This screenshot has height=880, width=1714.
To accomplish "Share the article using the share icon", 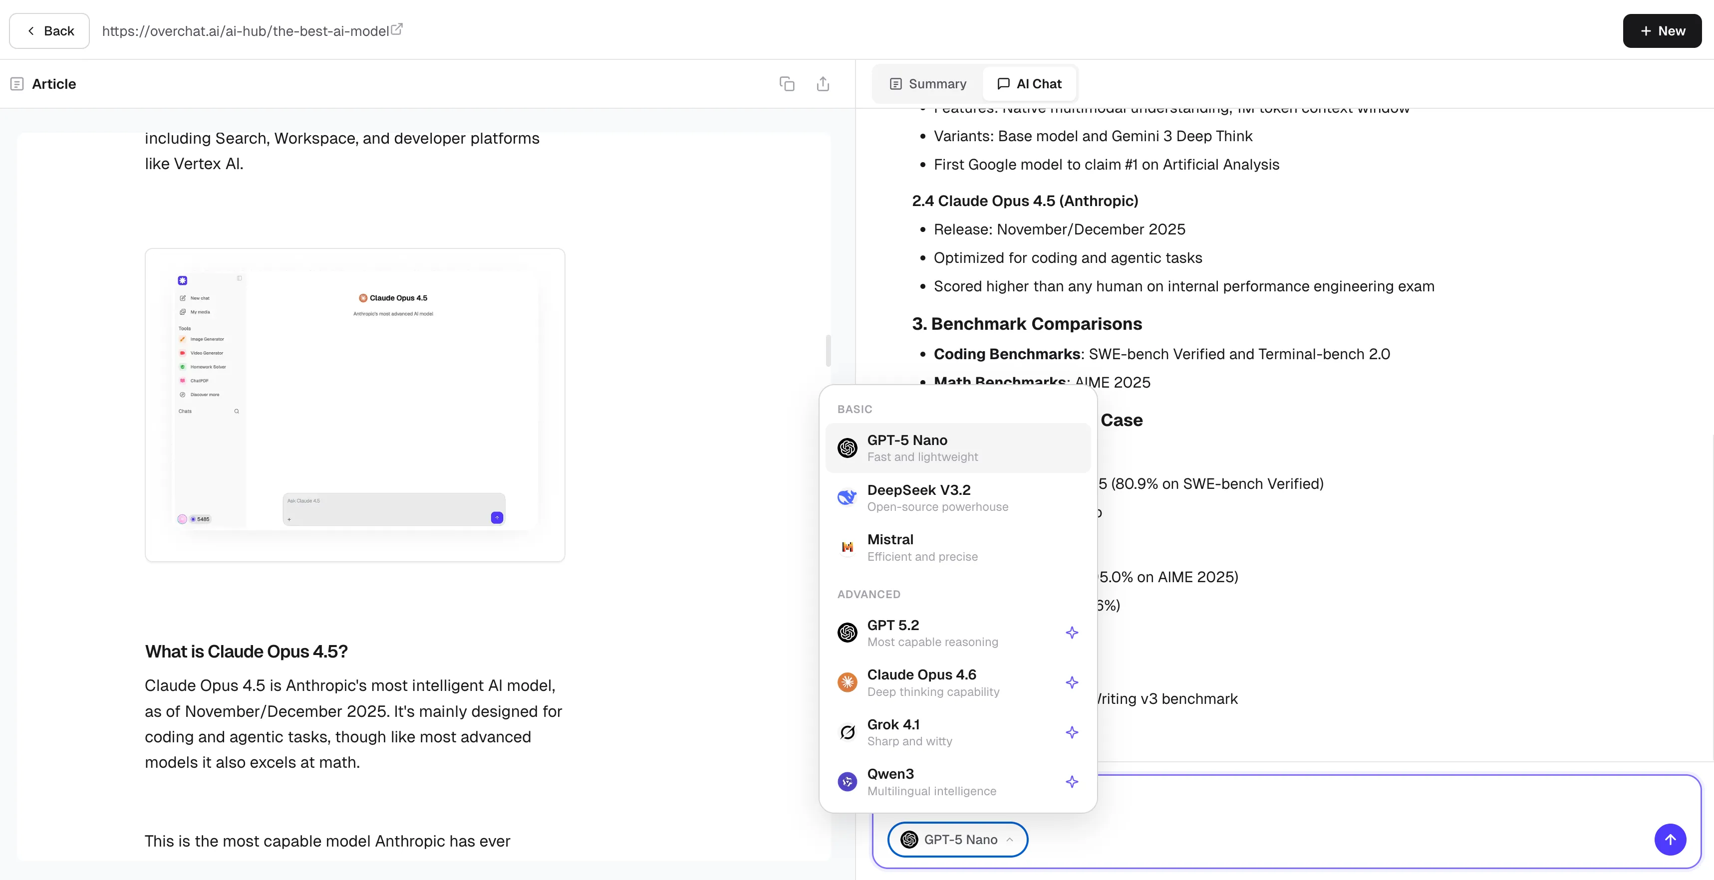I will click(x=823, y=84).
